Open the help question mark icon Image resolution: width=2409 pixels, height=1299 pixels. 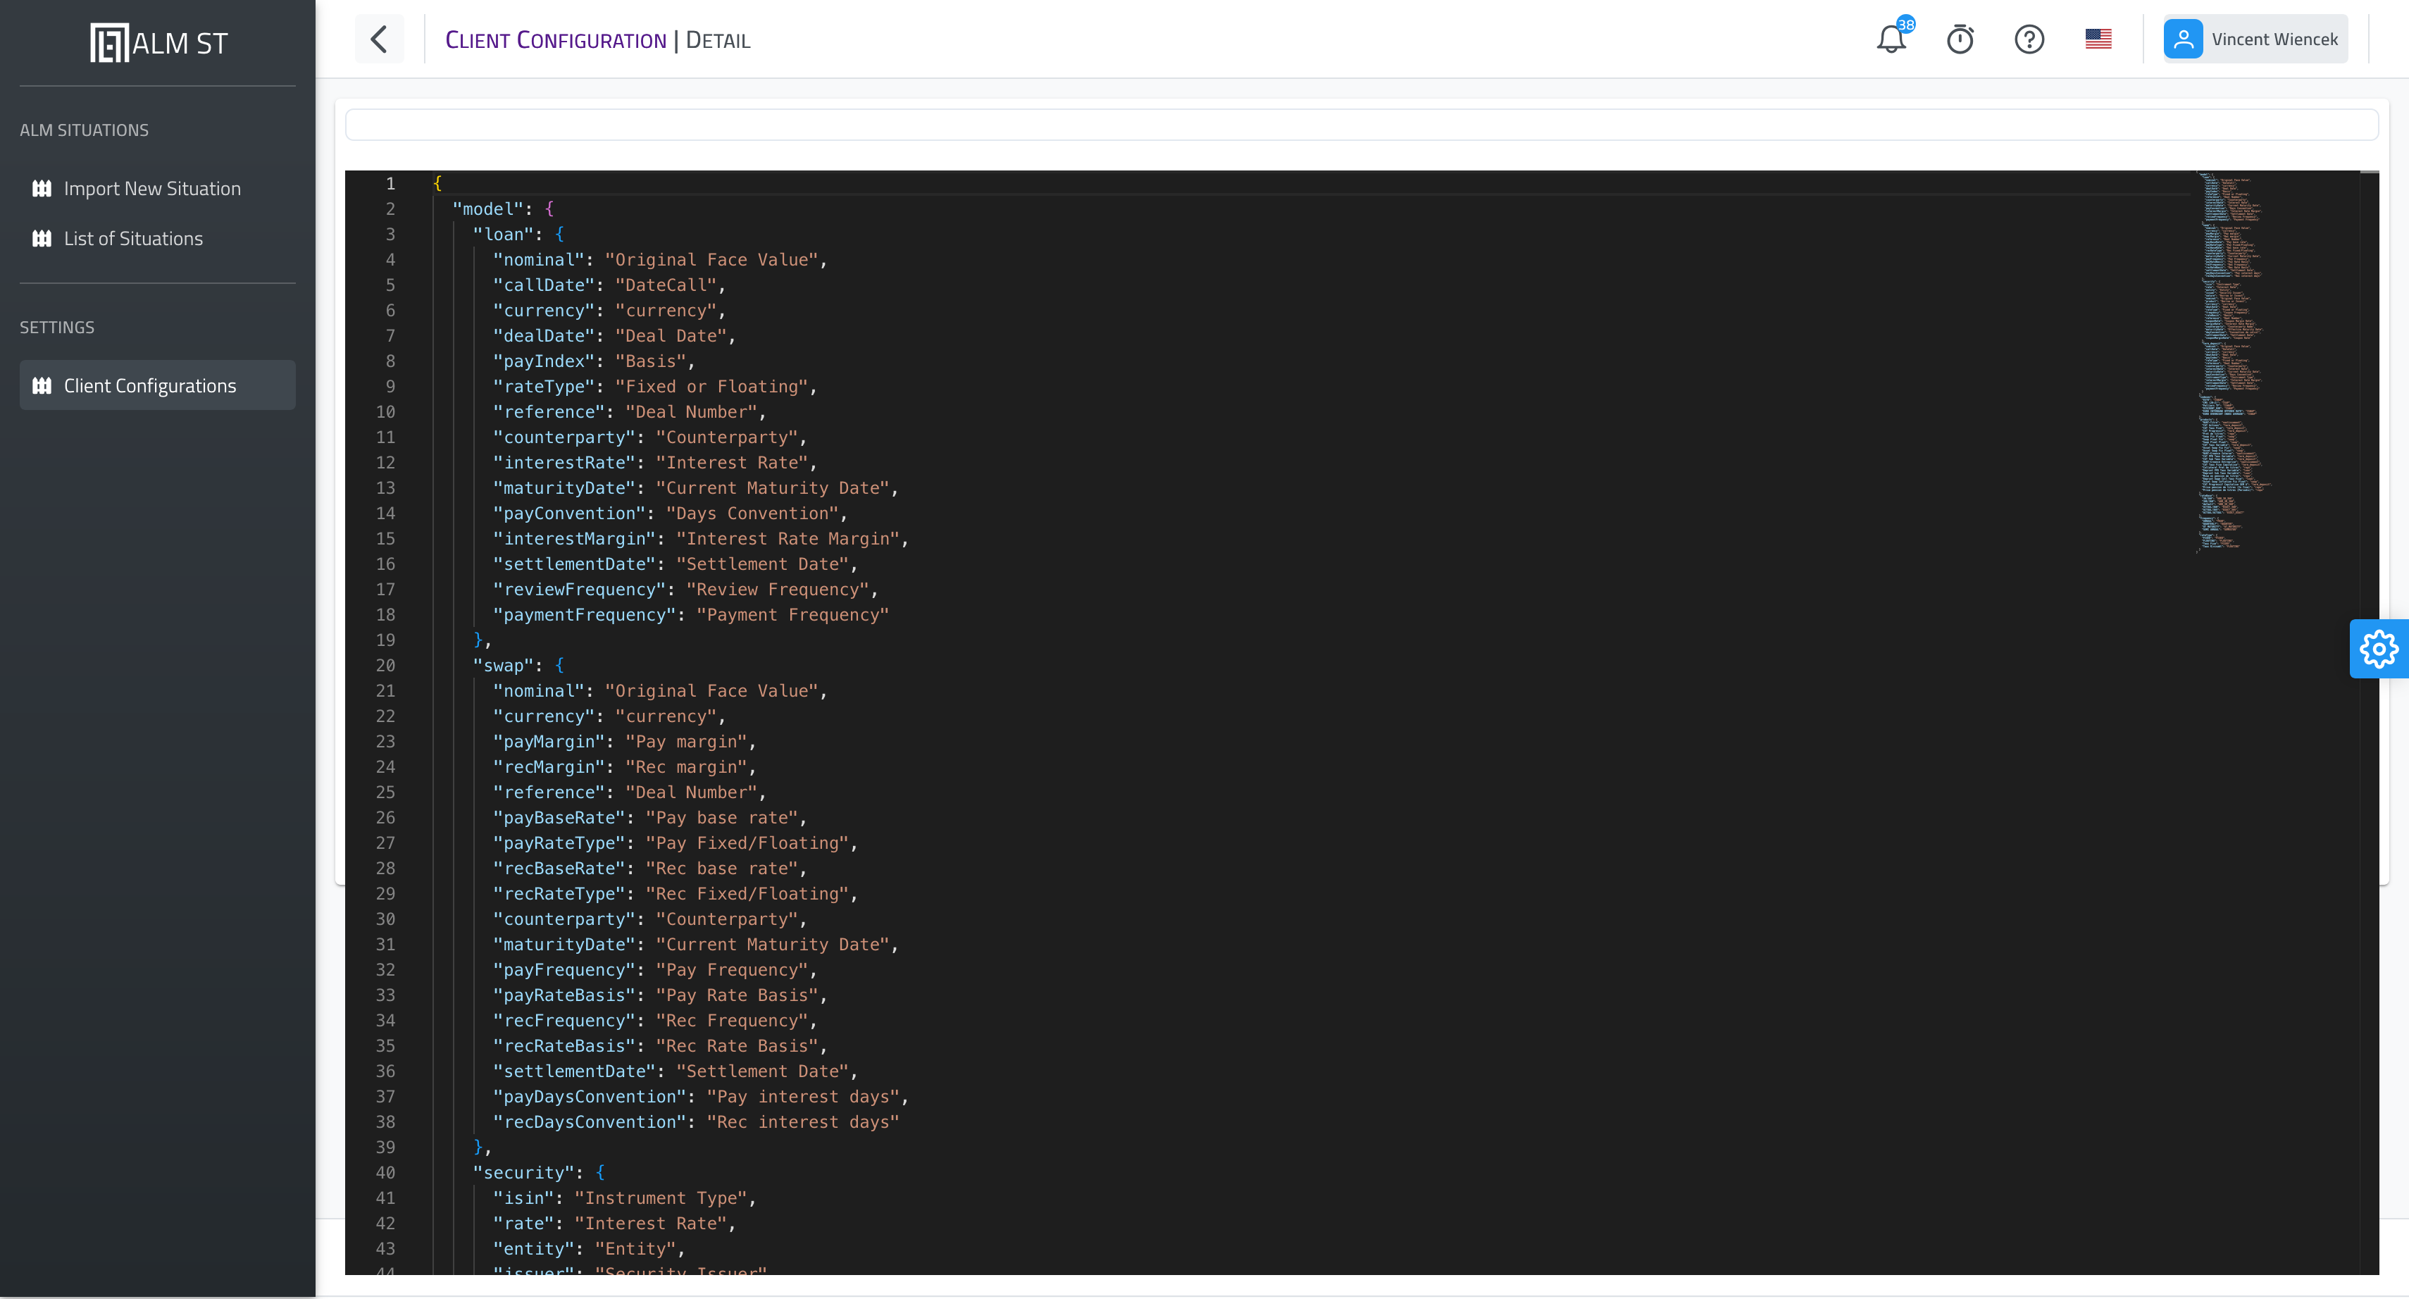2029,39
